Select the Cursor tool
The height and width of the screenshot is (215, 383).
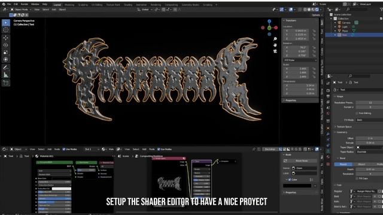[x=6, y=30]
